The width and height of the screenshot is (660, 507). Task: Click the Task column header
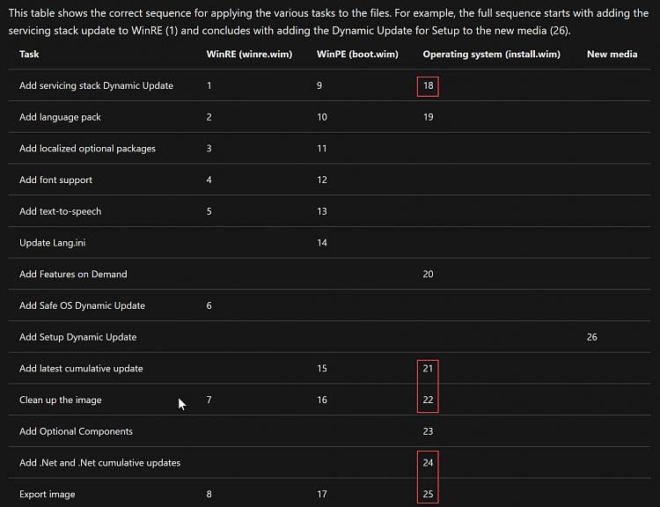tap(29, 55)
